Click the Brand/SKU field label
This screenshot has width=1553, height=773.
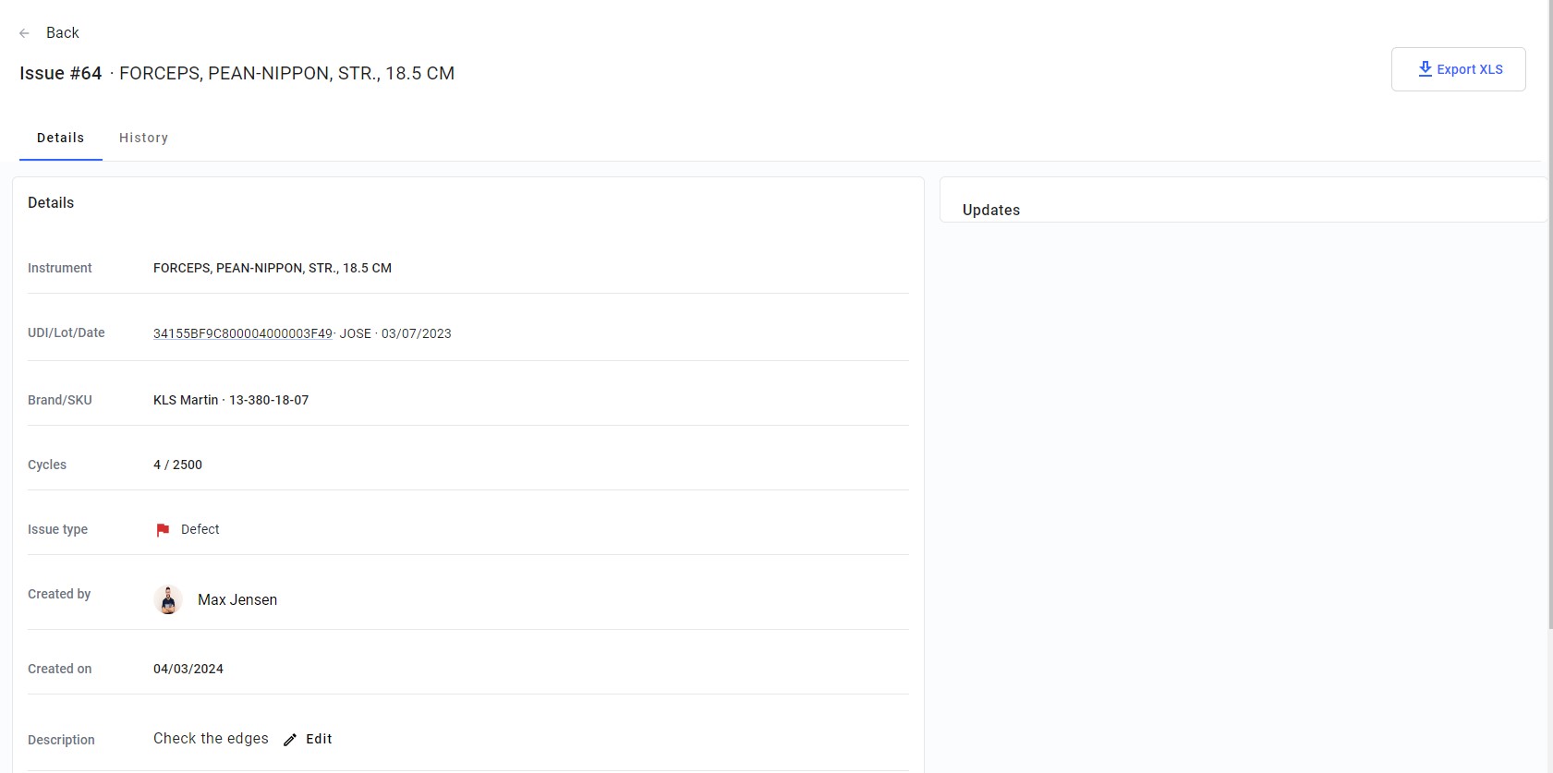coord(60,400)
